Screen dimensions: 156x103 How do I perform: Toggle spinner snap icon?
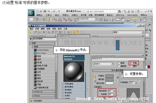point(70,20)
